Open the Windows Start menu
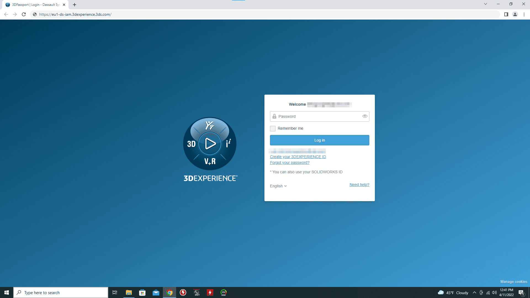This screenshot has height=298, width=530. (x=7, y=292)
